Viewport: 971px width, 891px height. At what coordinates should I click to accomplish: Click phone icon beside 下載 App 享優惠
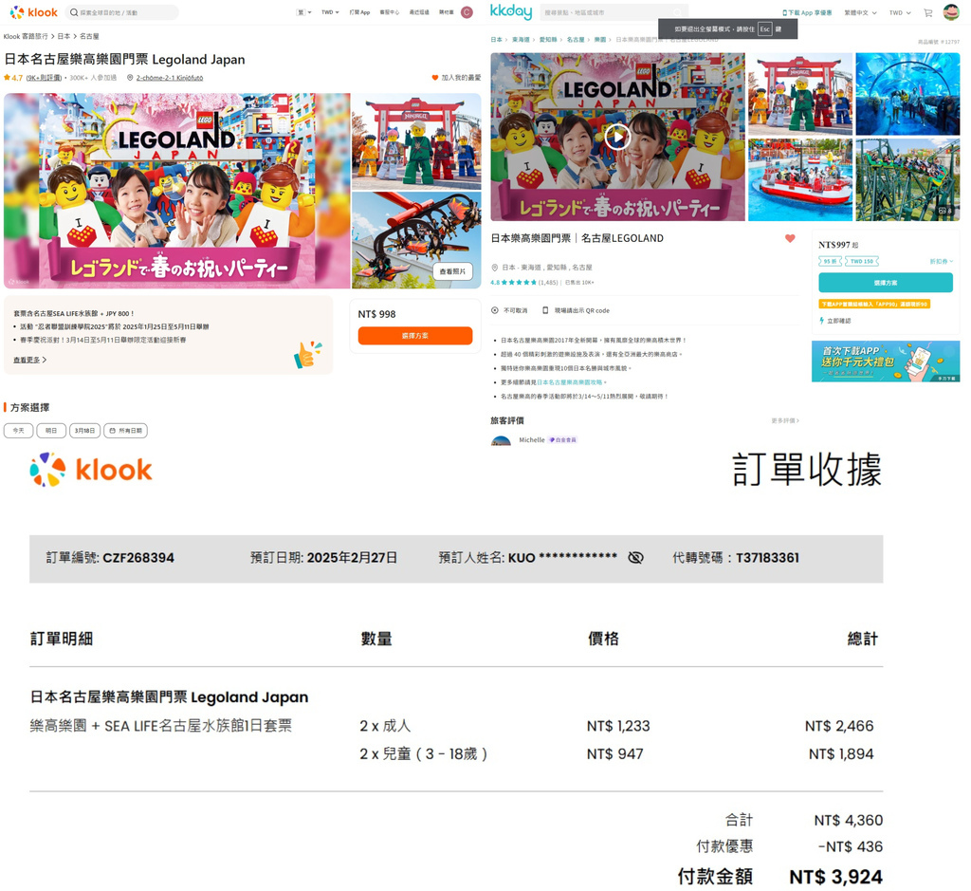(x=784, y=12)
